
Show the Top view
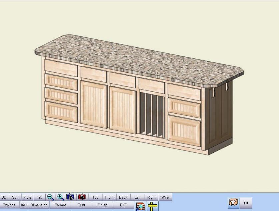click(x=95, y=197)
